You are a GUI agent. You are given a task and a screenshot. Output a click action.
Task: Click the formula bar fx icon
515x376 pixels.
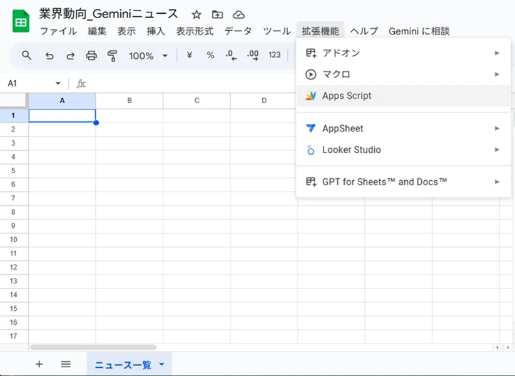pyautogui.click(x=81, y=84)
